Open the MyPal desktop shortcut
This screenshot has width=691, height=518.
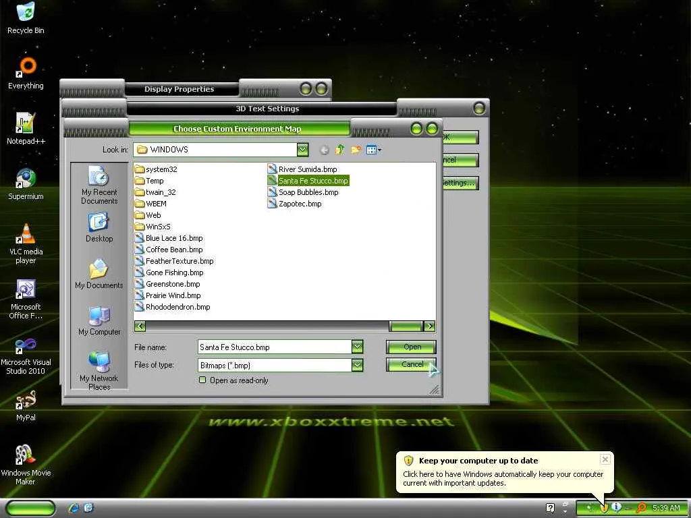click(x=26, y=405)
